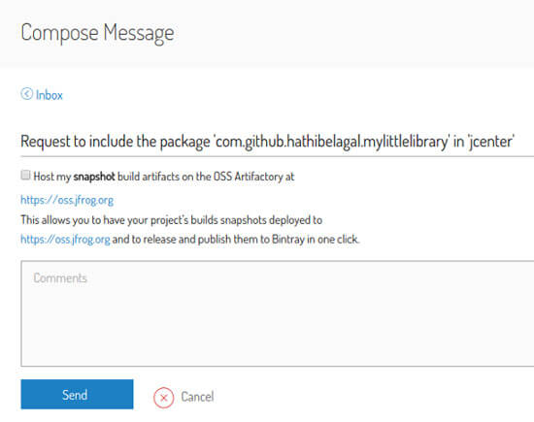
Task: Click the red X Cancel icon
Action: point(163,398)
